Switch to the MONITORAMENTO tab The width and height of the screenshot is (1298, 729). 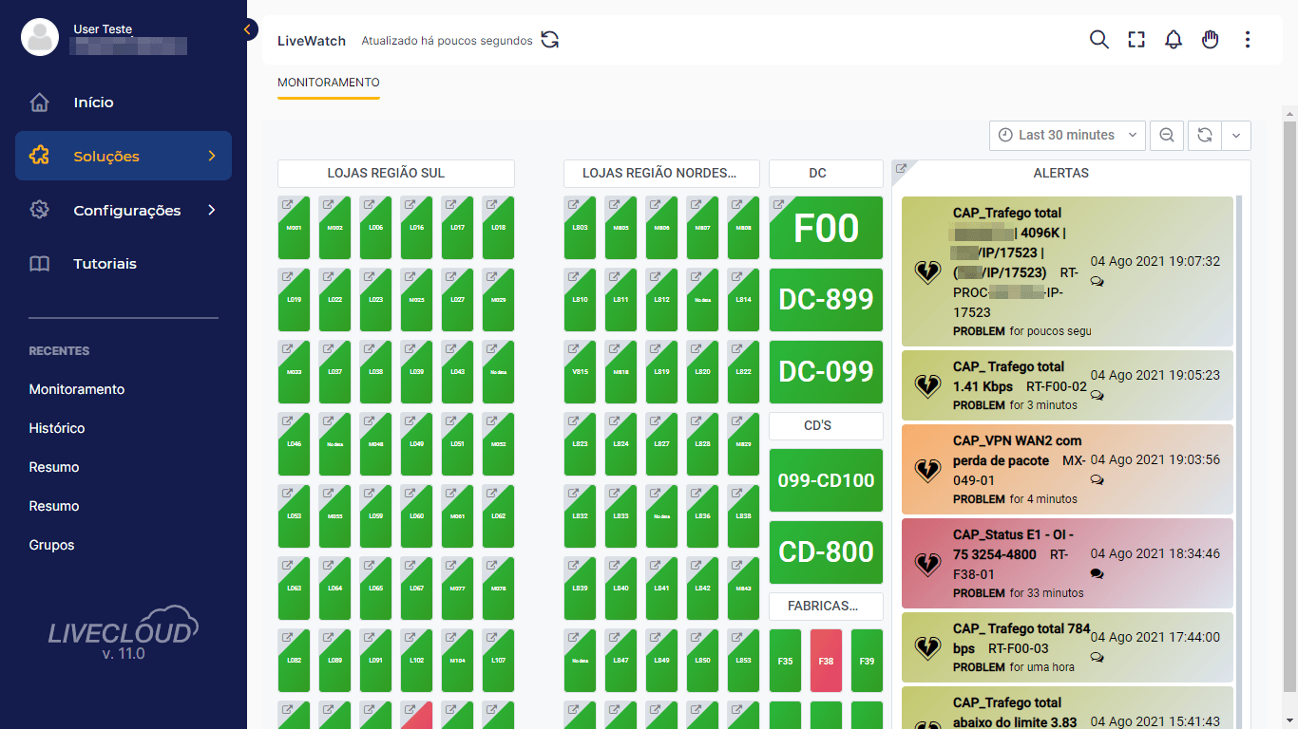tap(329, 83)
